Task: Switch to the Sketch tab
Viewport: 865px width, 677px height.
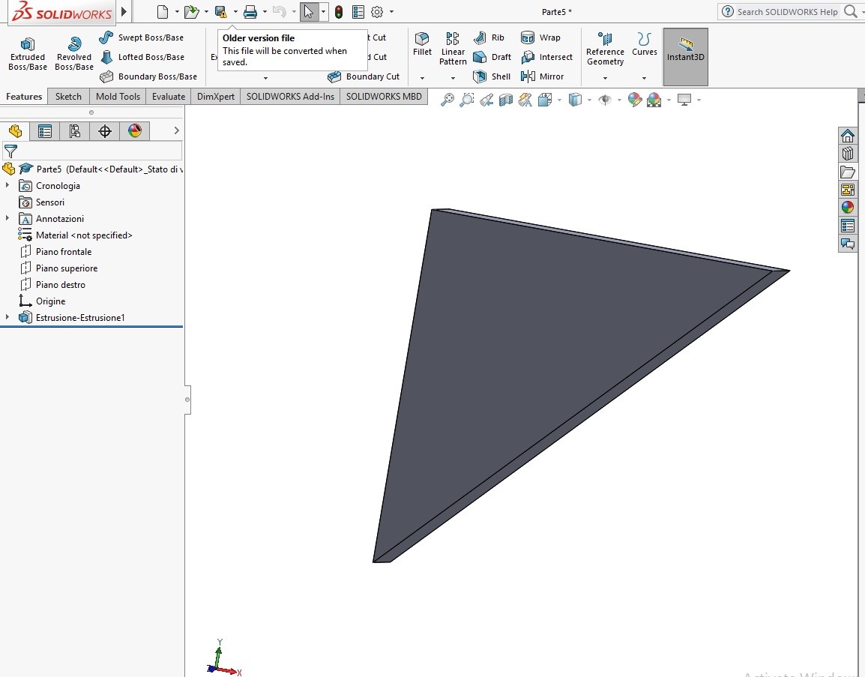Action: (x=68, y=97)
